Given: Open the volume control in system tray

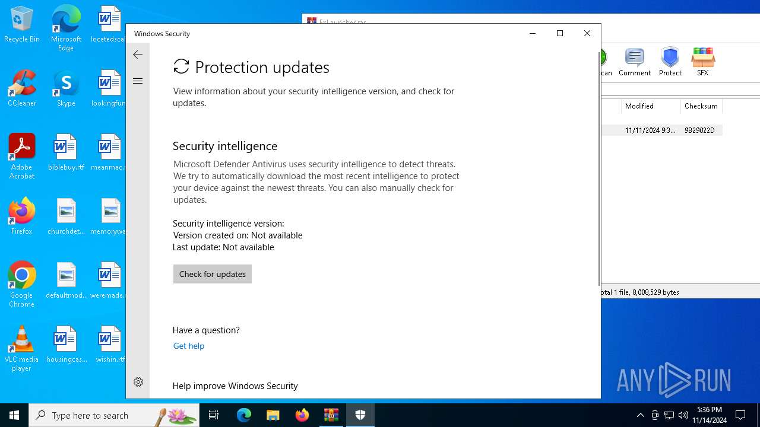Looking at the screenshot, I should pos(683,415).
